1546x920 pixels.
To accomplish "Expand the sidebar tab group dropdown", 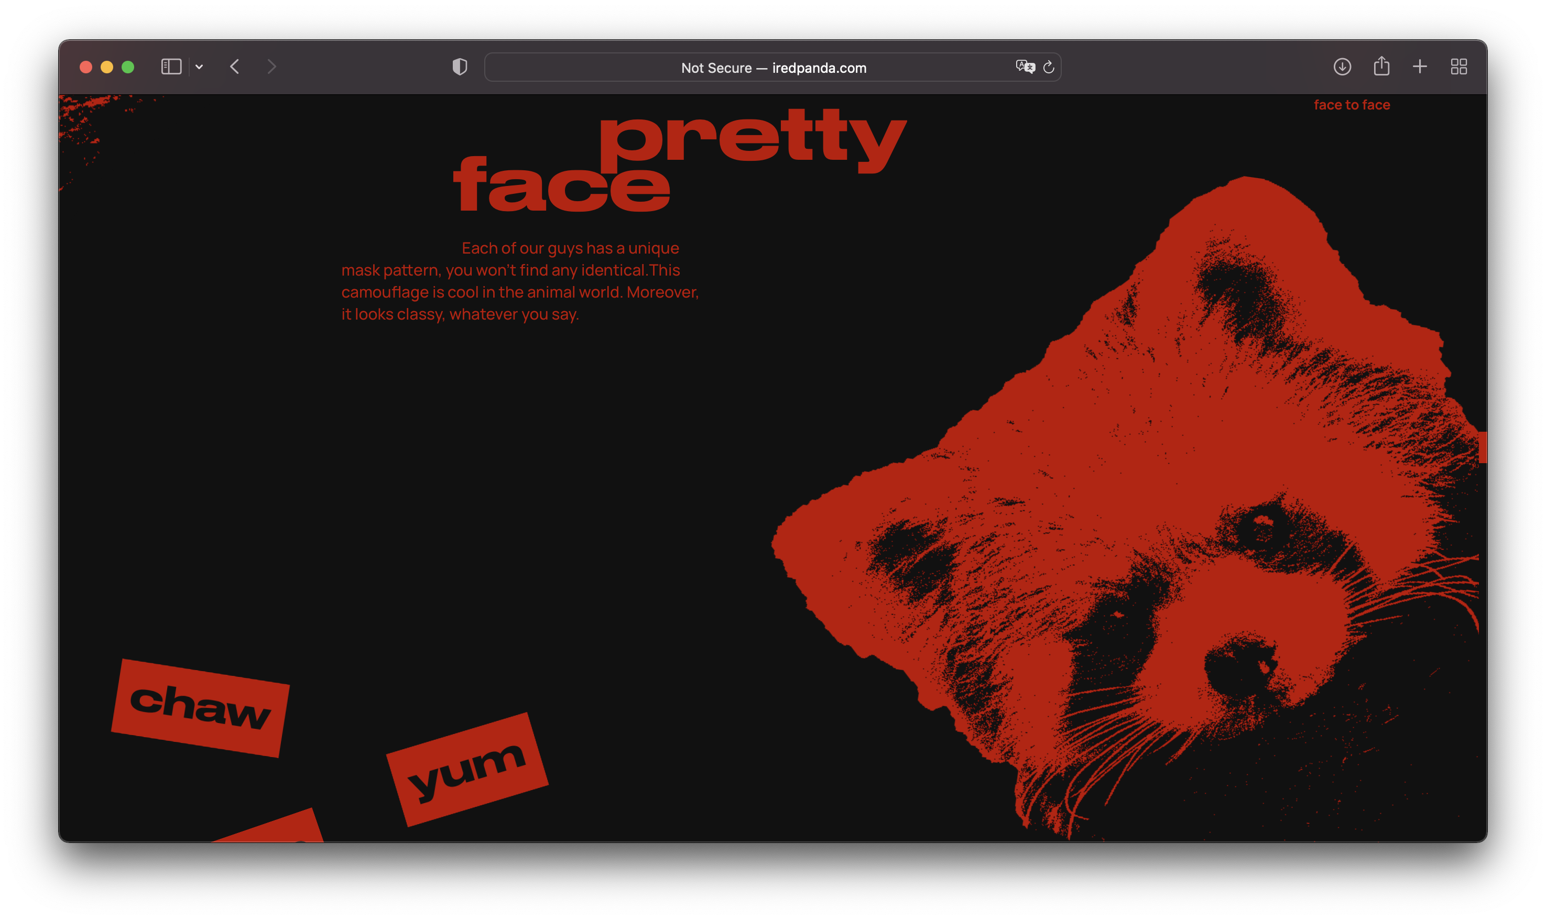I will pos(199,67).
